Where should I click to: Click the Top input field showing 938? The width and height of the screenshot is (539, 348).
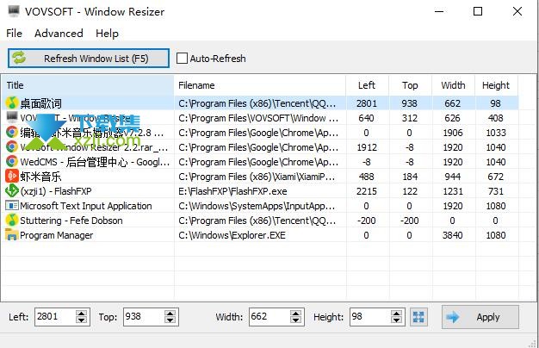[144, 317]
